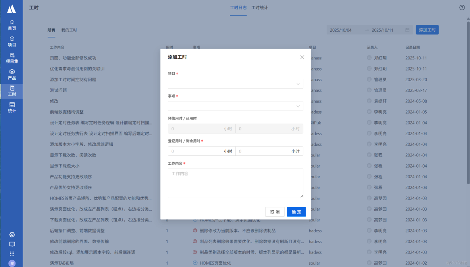Switch to the 工时统计 tab
Screen dimensions: 470x267
(x=260, y=8)
